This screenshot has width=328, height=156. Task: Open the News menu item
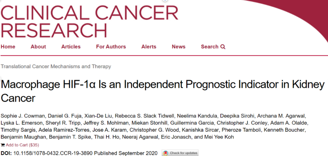(x=179, y=46)
